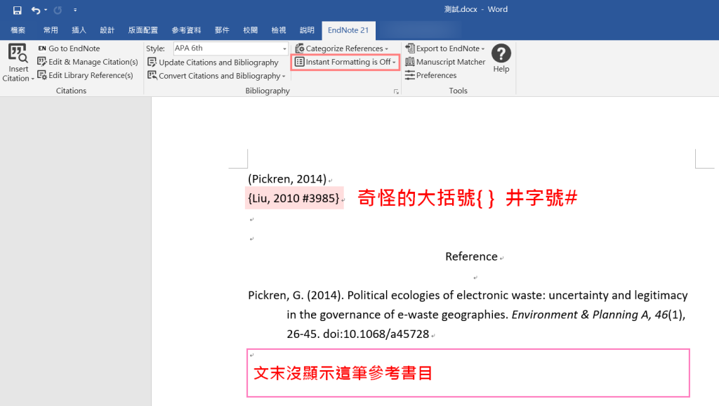
Task: Click the Update Citations and Bibliography label
Action: click(x=219, y=62)
